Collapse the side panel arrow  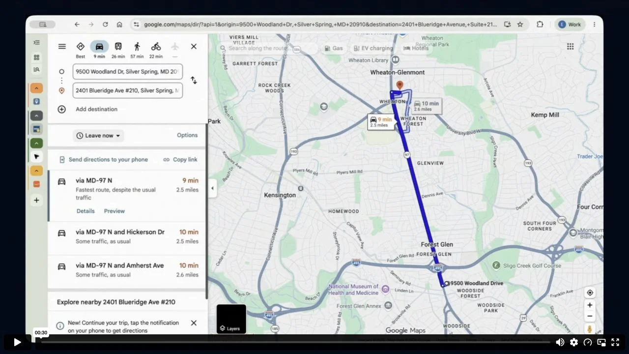tap(212, 188)
